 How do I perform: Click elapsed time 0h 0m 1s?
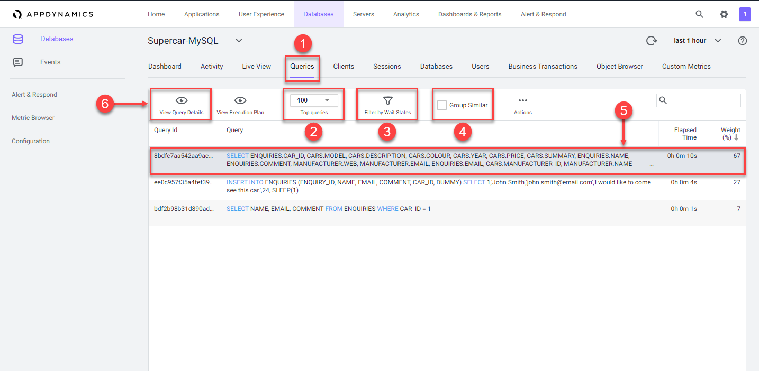point(684,209)
